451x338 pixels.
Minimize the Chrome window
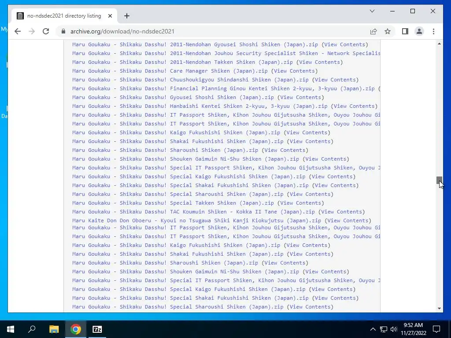click(x=392, y=11)
